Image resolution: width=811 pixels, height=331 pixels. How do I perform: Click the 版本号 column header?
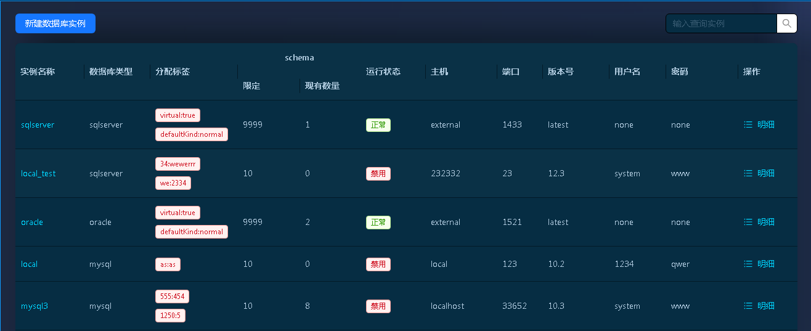click(561, 72)
